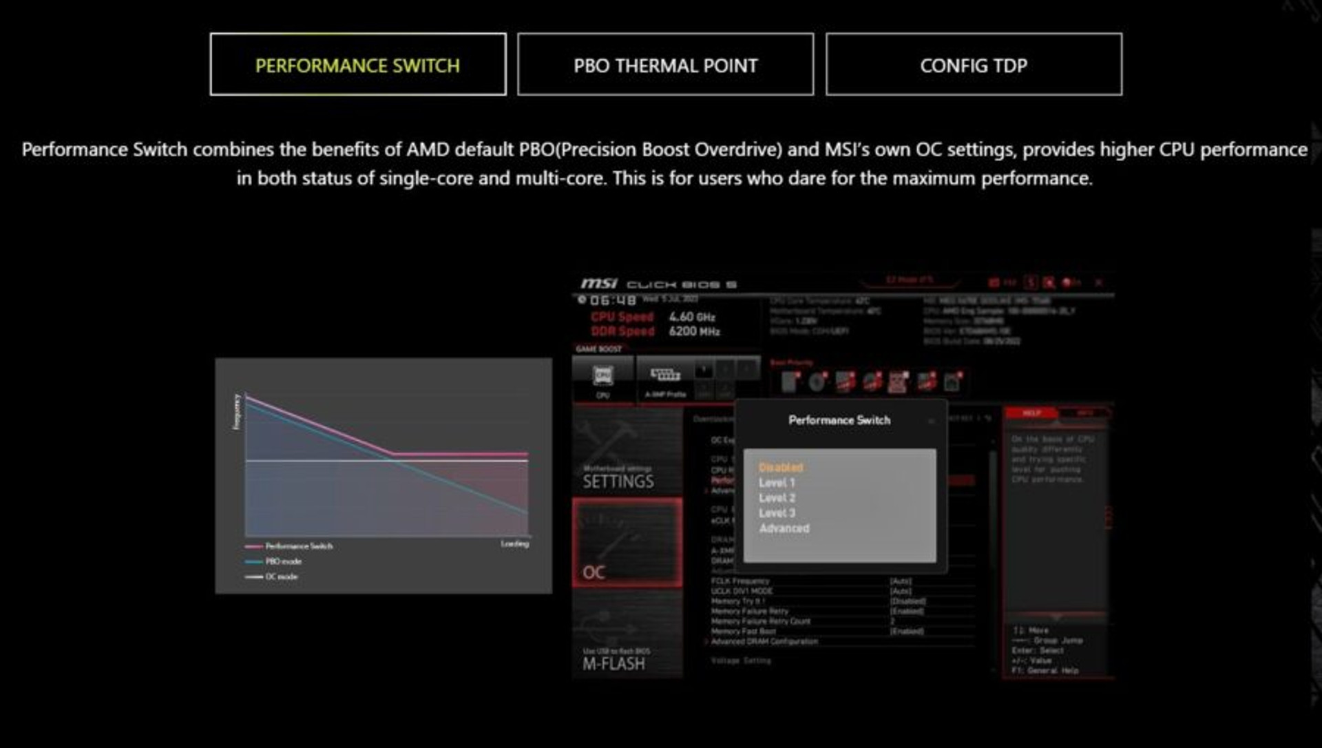Choose Level 3 in the Performance Switch list
This screenshot has height=748, width=1322.
777,513
